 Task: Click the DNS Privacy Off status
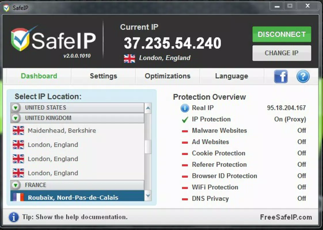coord(302,198)
